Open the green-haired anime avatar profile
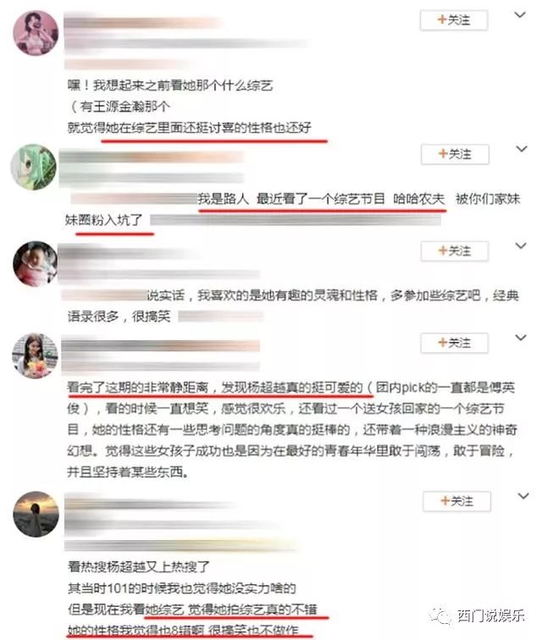Viewport: 542px width, 640px height. (x=33, y=167)
